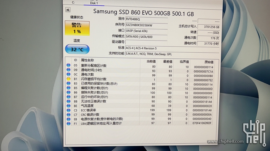Screen dimensions: 270x151
Task: Click the blue status icon for attribute B6
Action: click(69, 92)
